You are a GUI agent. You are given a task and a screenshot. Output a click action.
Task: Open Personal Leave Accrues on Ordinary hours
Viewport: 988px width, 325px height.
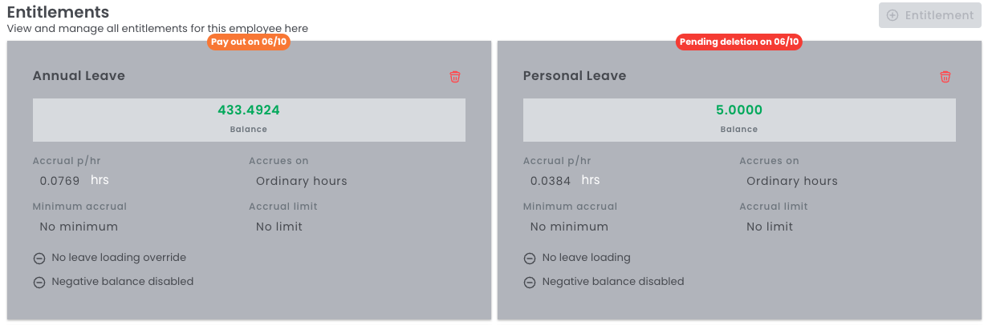[x=792, y=181]
